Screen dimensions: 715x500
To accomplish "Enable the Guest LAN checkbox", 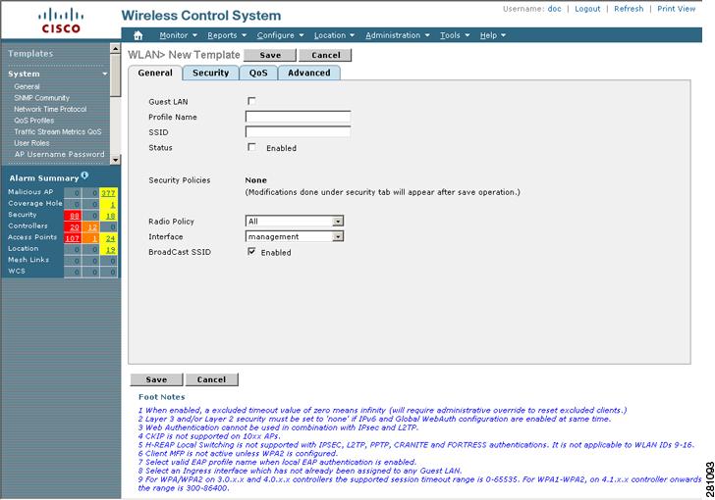I will (x=251, y=101).
